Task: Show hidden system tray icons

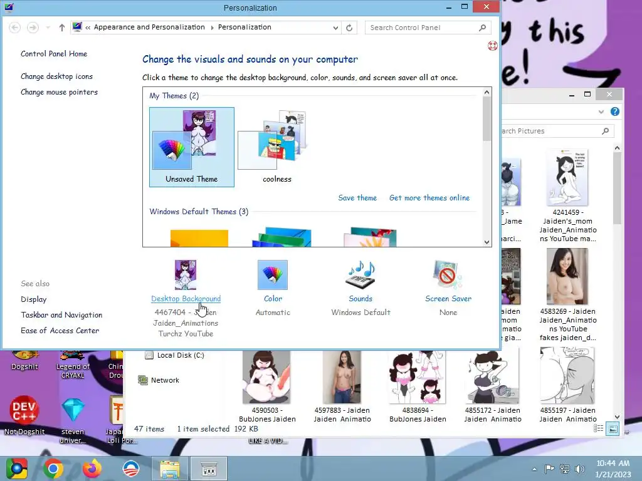Action: tap(534, 469)
